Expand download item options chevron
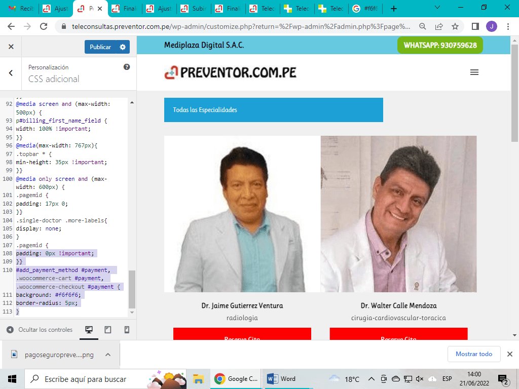This screenshot has width=519, height=389. (108, 355)
